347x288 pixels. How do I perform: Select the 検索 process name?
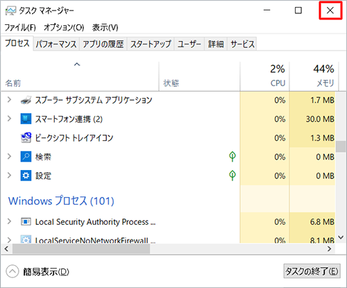coord(43,157)
